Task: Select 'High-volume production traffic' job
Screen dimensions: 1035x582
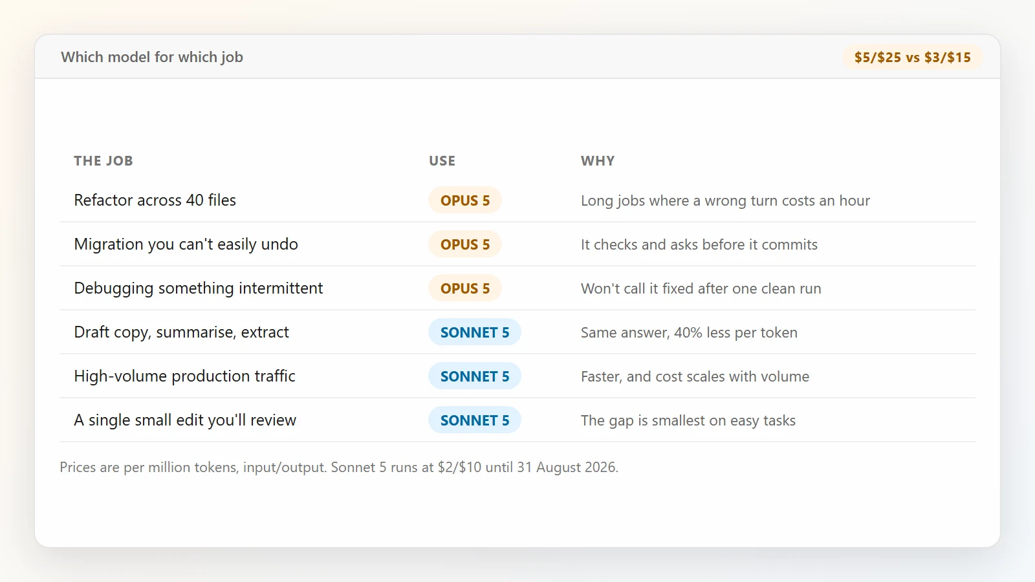Action: (185, 376)
